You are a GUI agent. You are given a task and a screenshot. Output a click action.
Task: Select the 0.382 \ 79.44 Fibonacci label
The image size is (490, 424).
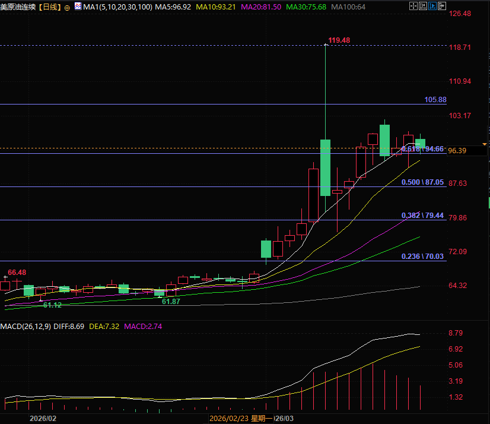coord(422,216)
